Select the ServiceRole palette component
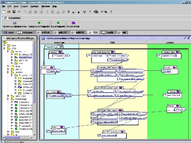 (73, 25)
